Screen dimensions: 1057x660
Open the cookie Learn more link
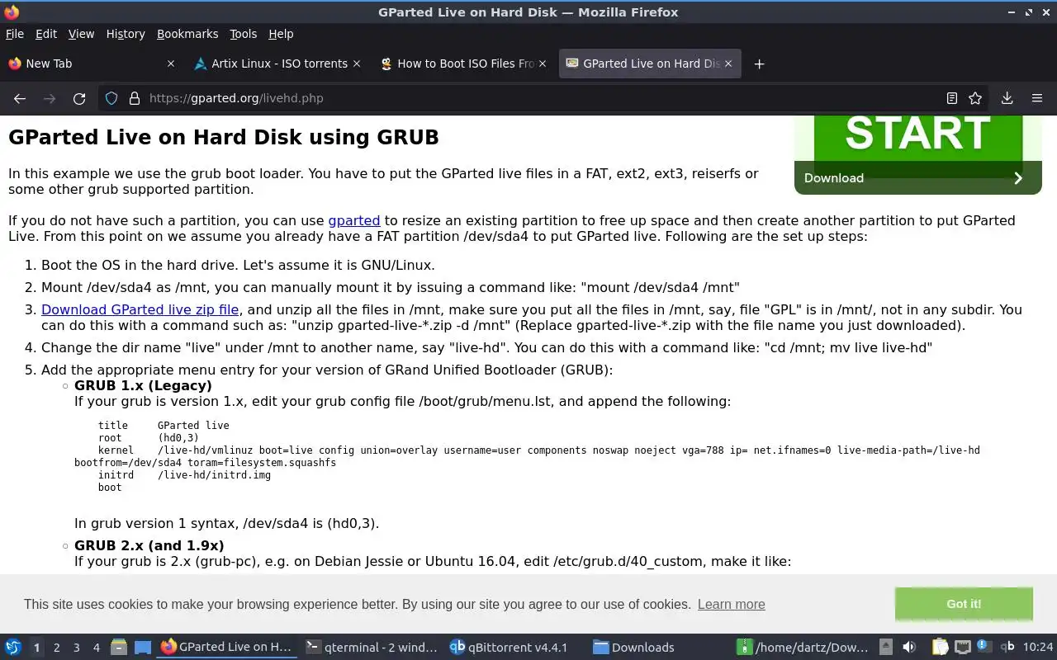[x=731, y=604]
